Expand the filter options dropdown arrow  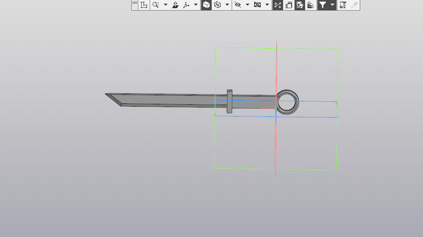click(x=332, y=5)
